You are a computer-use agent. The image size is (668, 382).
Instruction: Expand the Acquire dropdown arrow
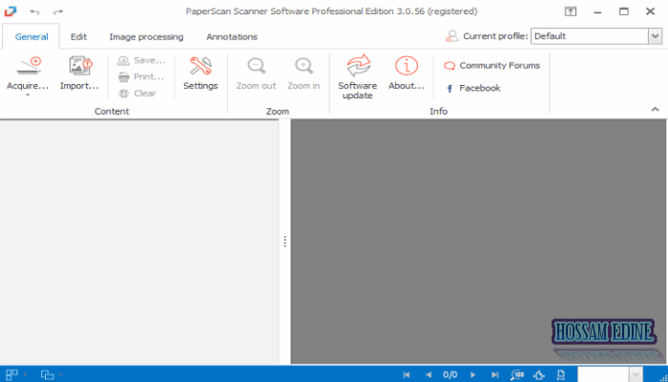pyautogui.click(x=28, y=95)
